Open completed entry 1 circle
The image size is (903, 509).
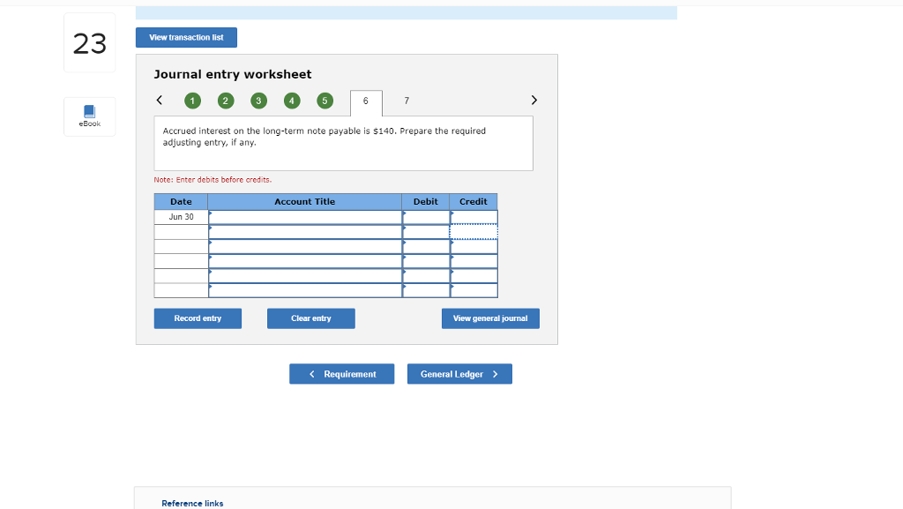pyautogui.click(x=192, y=101)
